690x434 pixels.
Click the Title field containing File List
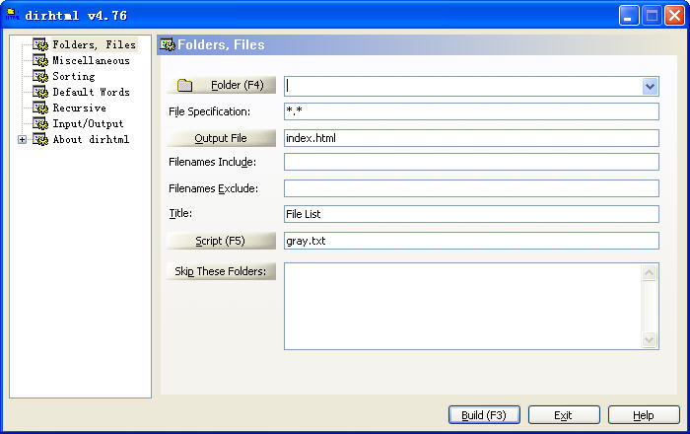471,214
